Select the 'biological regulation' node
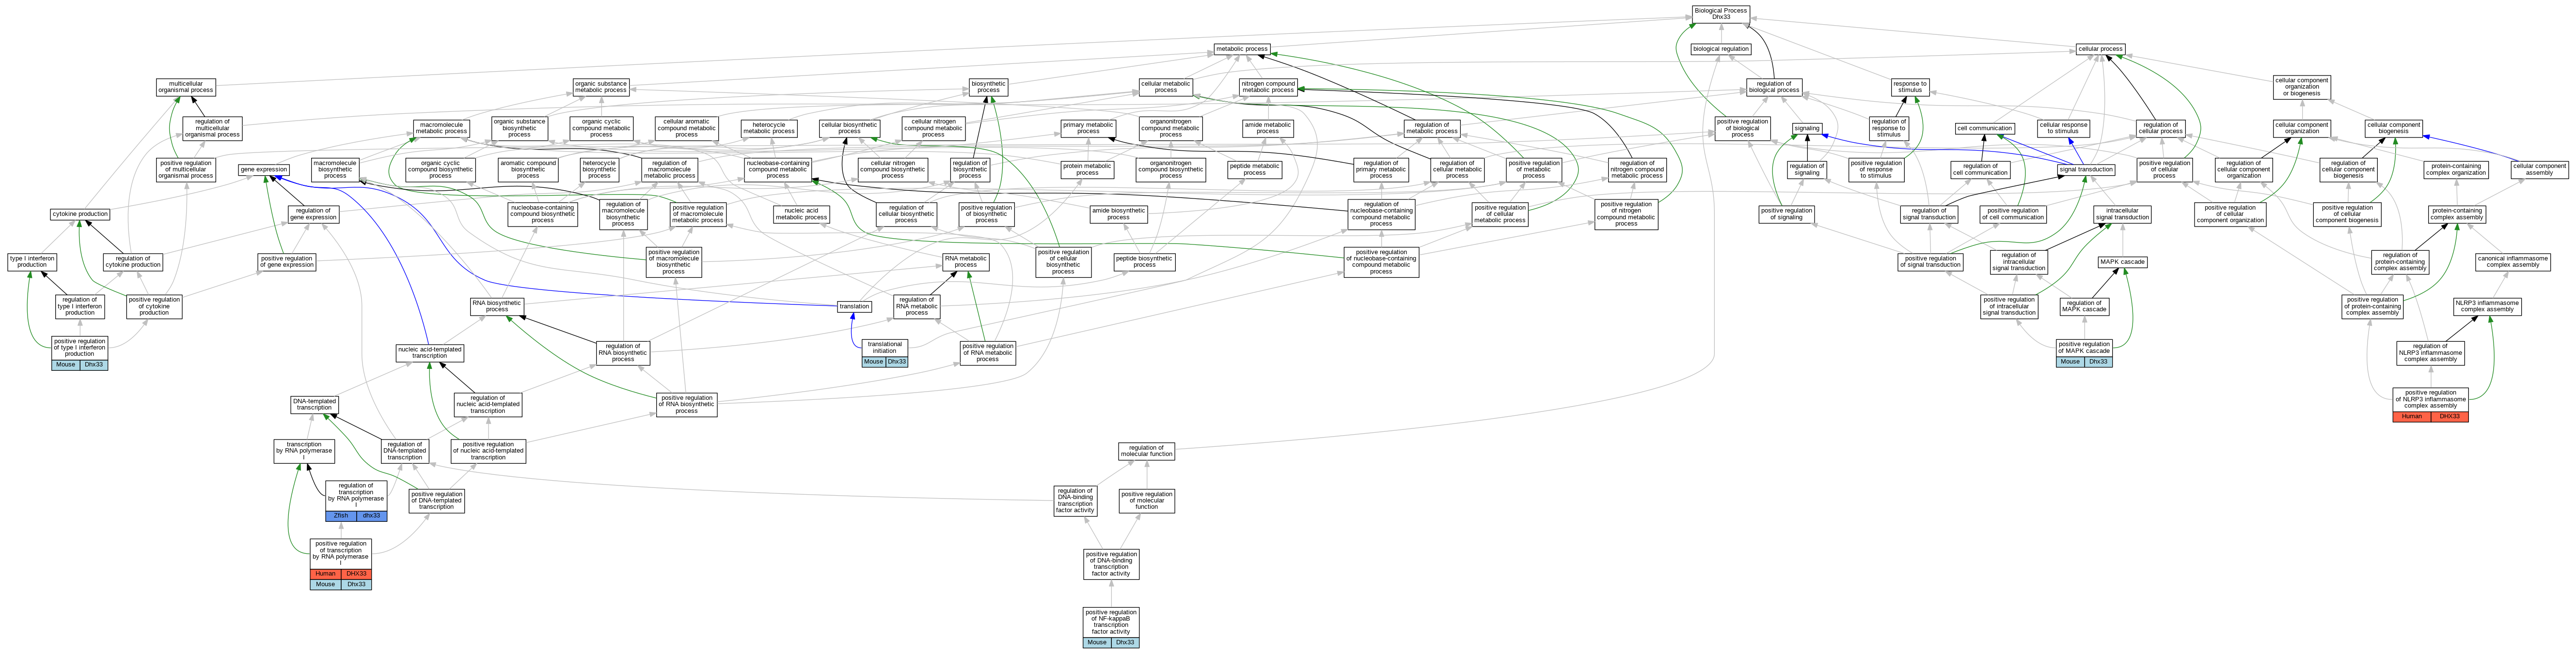The image size is (2576, 653). click(x=1721, y=48)
